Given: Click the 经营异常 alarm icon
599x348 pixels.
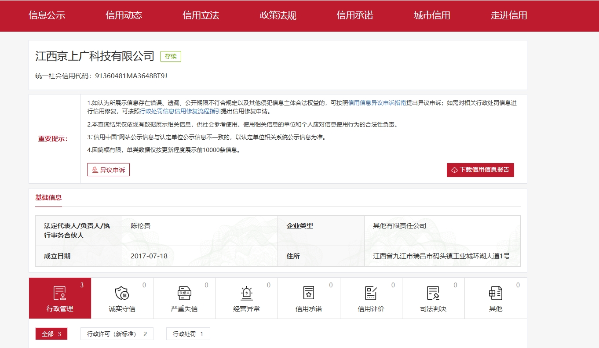Looking at the screenshot, I should click(247, 293).
